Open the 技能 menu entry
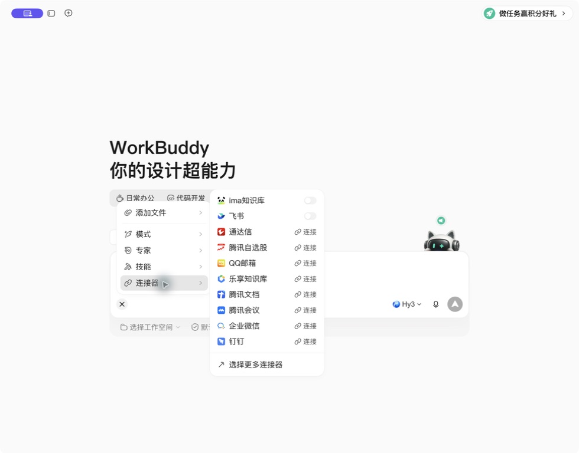 pyautogui.click(x=164, y=267)
